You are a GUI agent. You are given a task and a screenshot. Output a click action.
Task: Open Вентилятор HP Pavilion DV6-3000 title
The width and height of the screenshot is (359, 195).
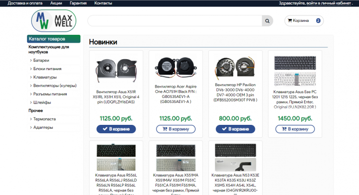[235, 92]
